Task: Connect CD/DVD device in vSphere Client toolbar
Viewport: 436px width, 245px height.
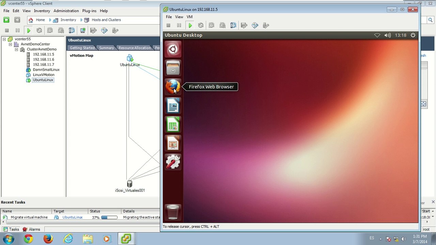Action: point(104,31)
